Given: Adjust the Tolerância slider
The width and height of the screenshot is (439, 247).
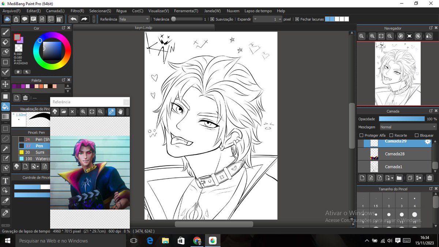Looking at the screenshot, I should [x=187, y=19].
